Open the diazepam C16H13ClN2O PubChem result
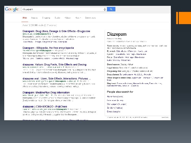The width and height of the screenshot is (191, 143). click(45, 107)
